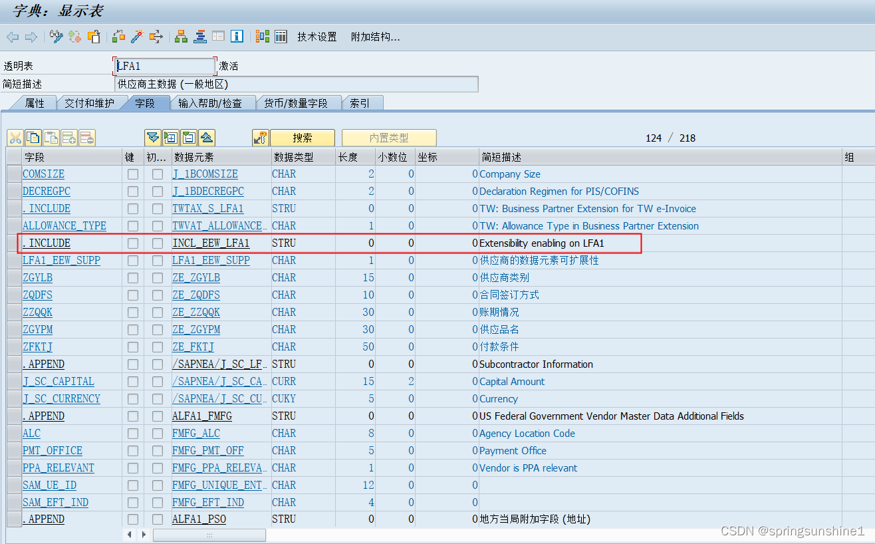Collapse entries using the boxed minus icon
The width and height of the screenshot is (875, 544).
188,138
